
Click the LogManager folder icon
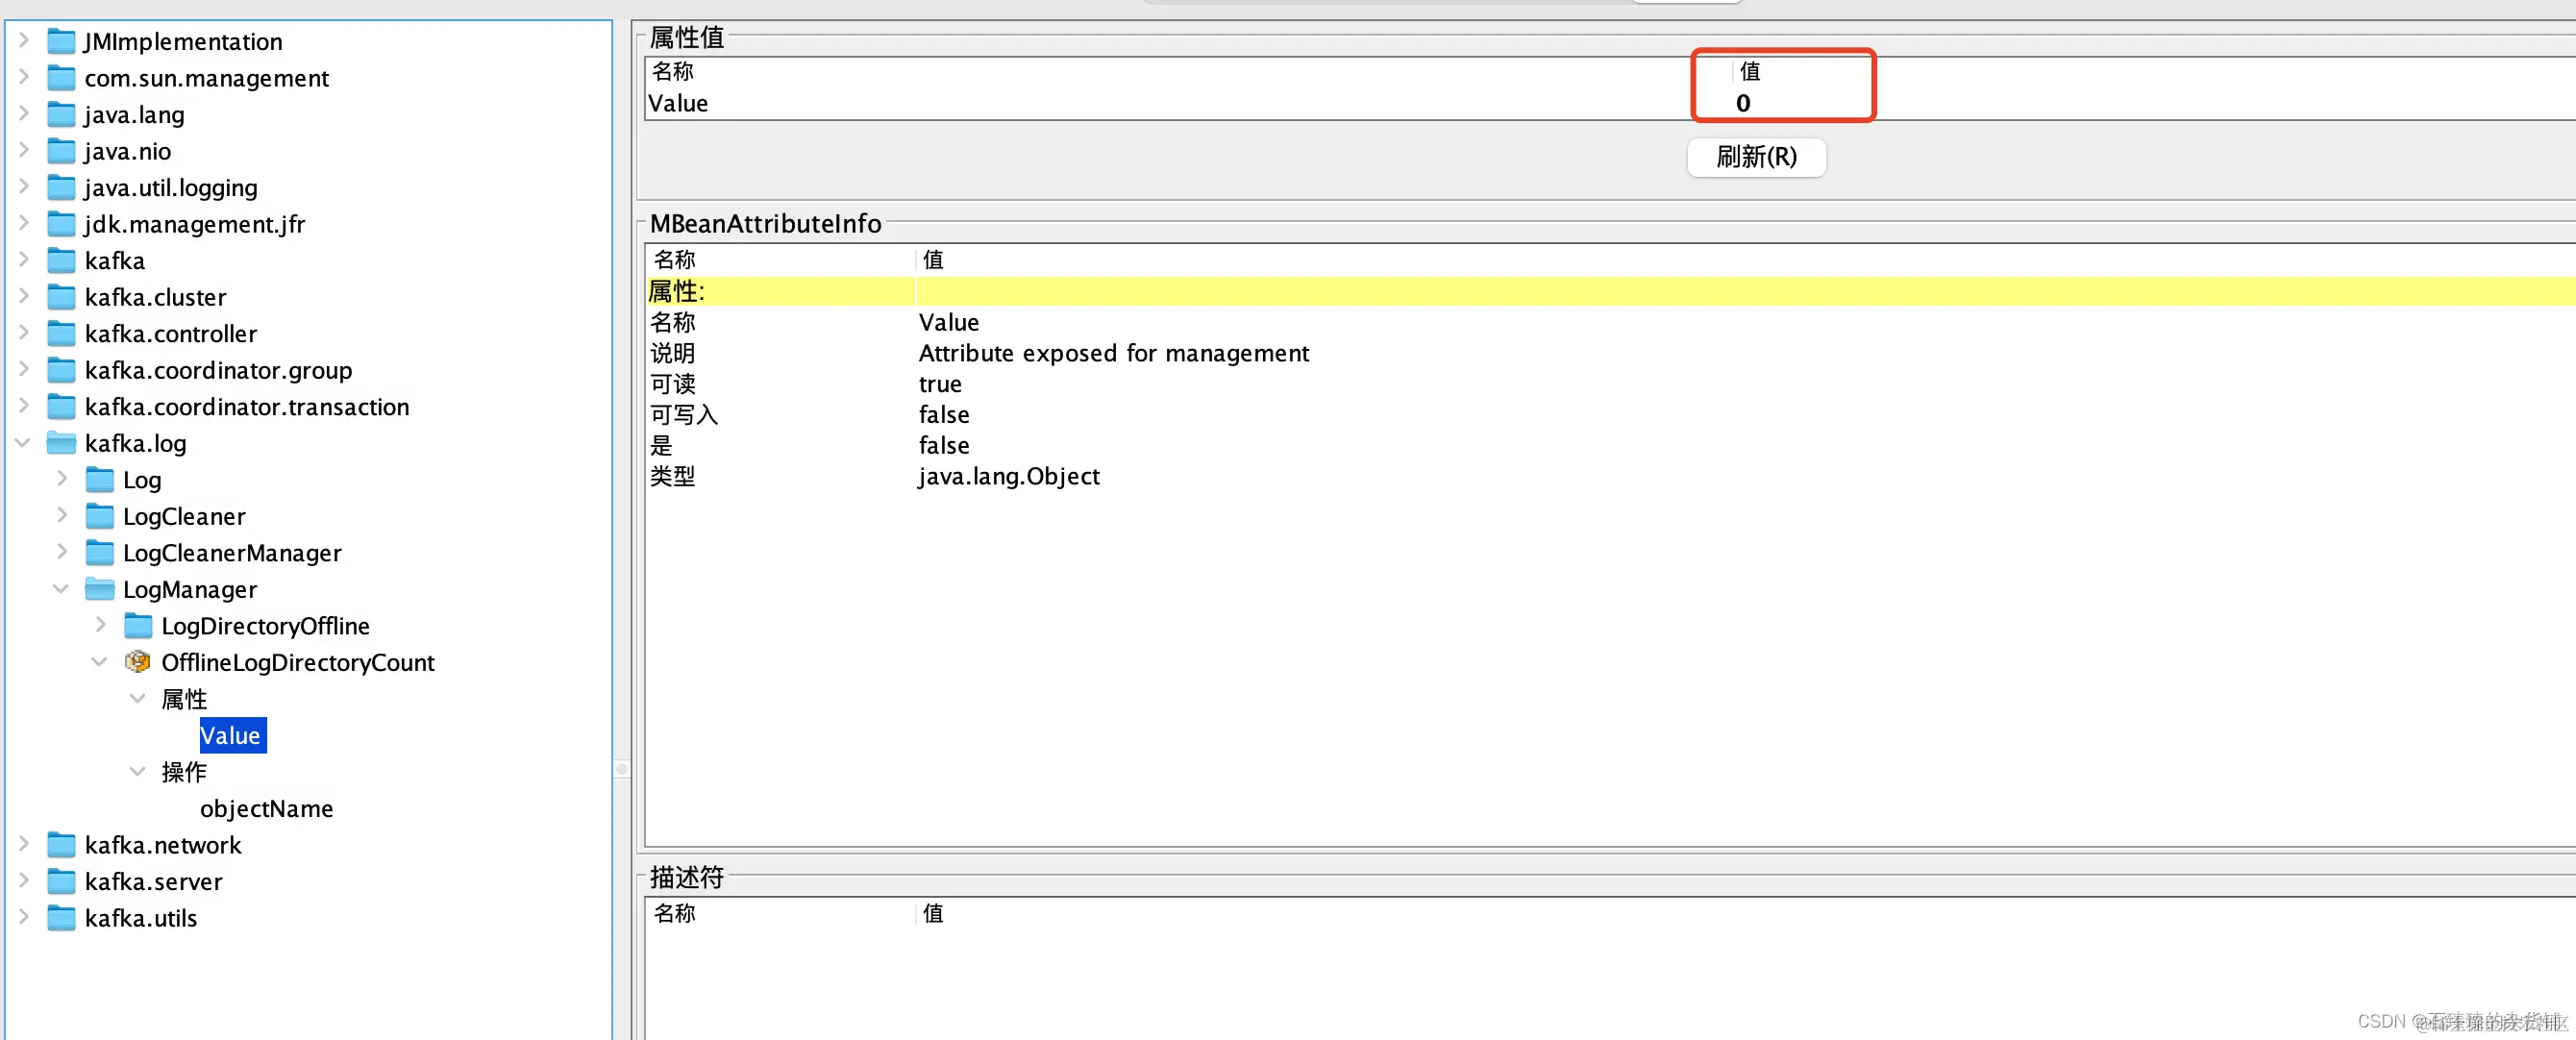(x=100, y=589)
